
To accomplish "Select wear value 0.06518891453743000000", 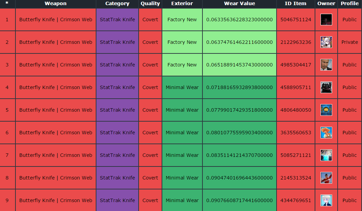I will pos(240,65).
